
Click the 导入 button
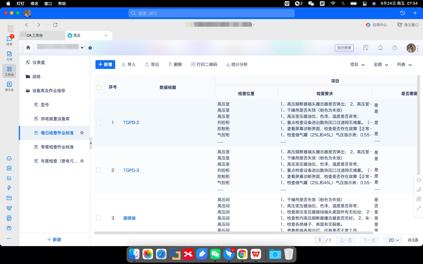[x=128, y=65]
